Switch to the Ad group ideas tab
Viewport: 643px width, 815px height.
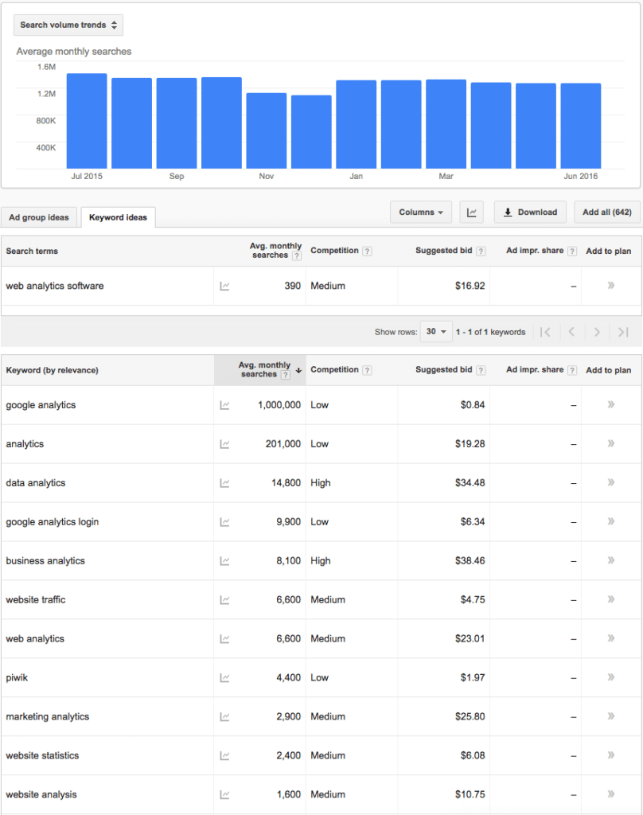click(x=39, y=217)
